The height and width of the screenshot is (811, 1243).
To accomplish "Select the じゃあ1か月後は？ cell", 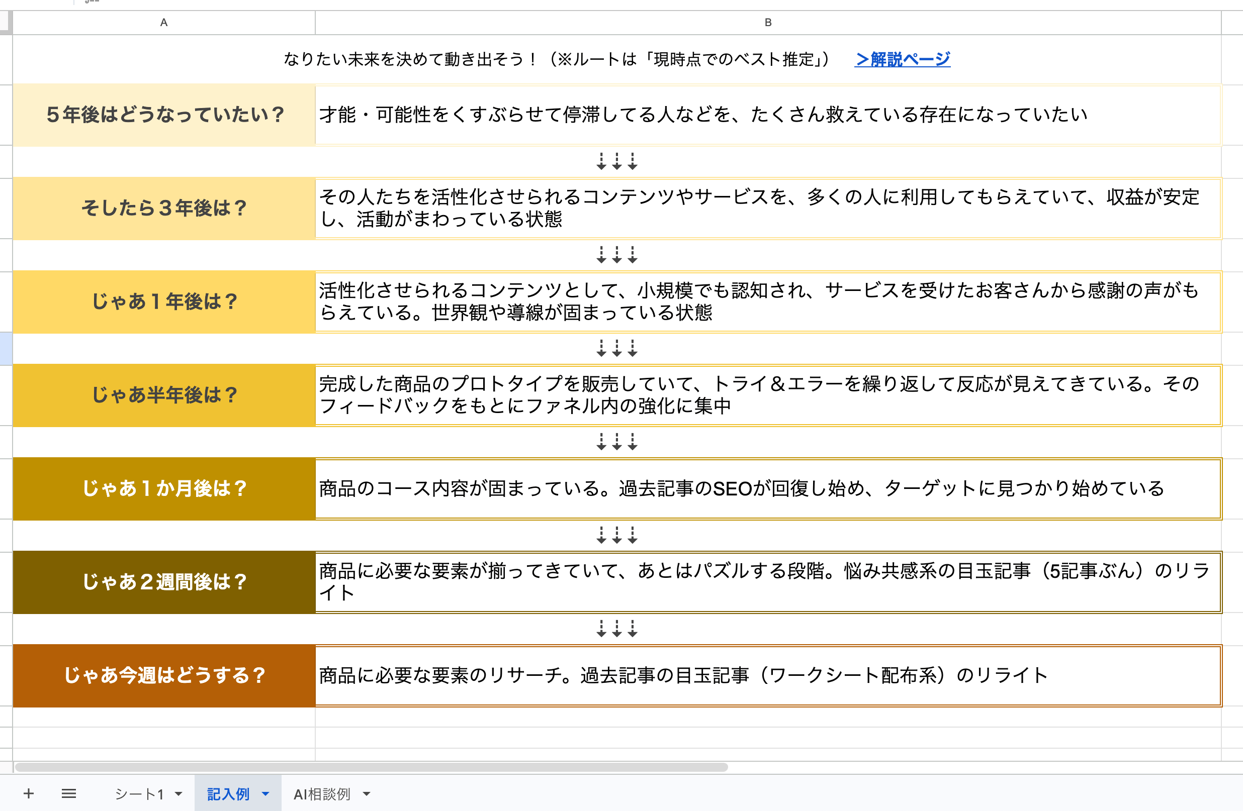I will pyautogui.click(x=164, y=488).
